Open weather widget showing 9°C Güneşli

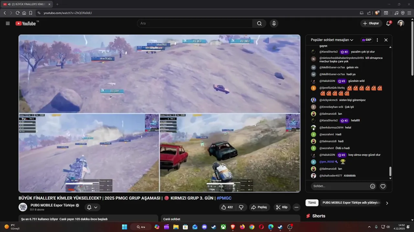(x=12, y=227)
